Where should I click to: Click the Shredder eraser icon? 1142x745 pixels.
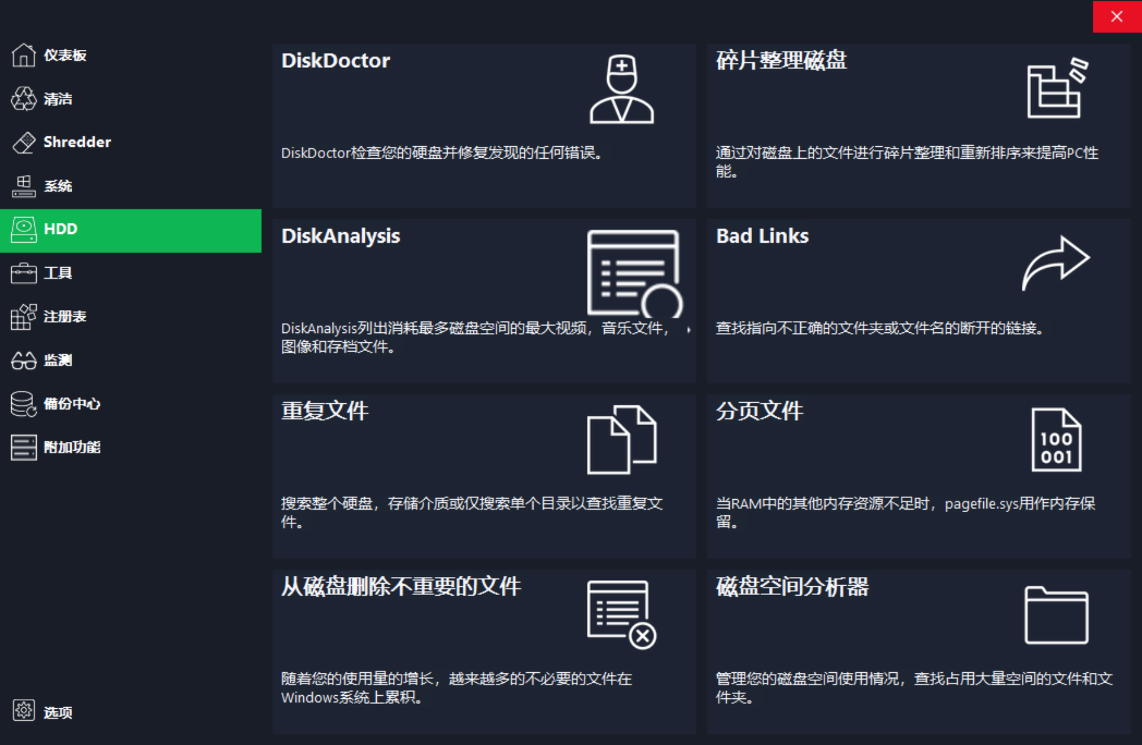click(24, 142)
